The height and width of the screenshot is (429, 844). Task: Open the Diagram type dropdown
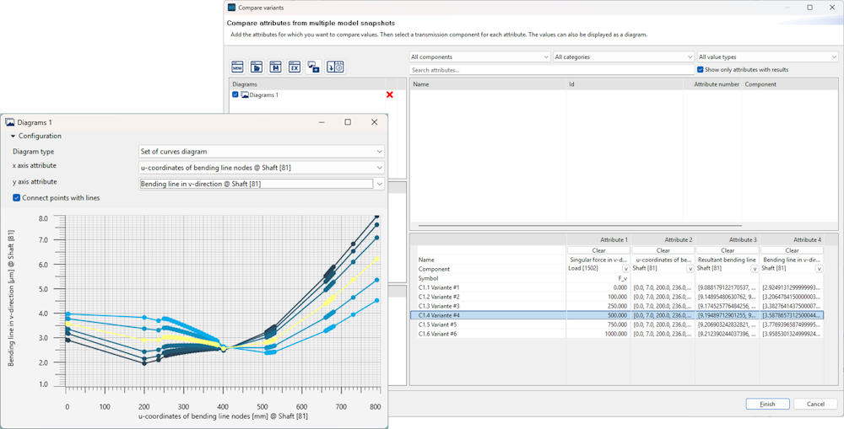[261, 152]
